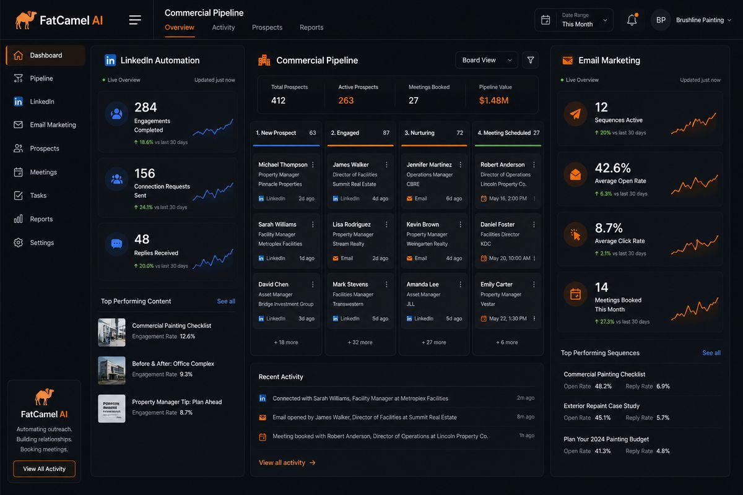Click See all for Top Performing Sequences
This screenshot has height=495, width=743.
pyautogui.click(x=711, y=353)
